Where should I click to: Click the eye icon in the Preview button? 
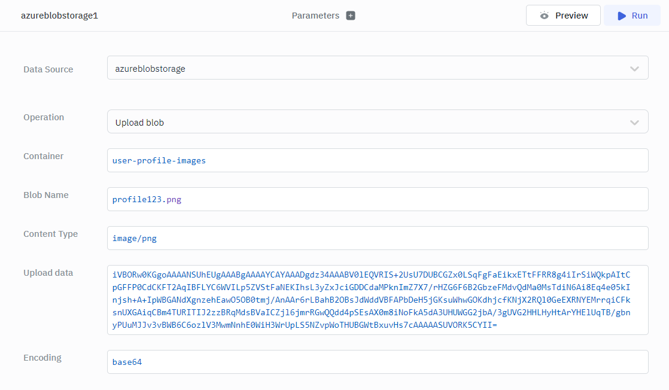coord(544,16)
